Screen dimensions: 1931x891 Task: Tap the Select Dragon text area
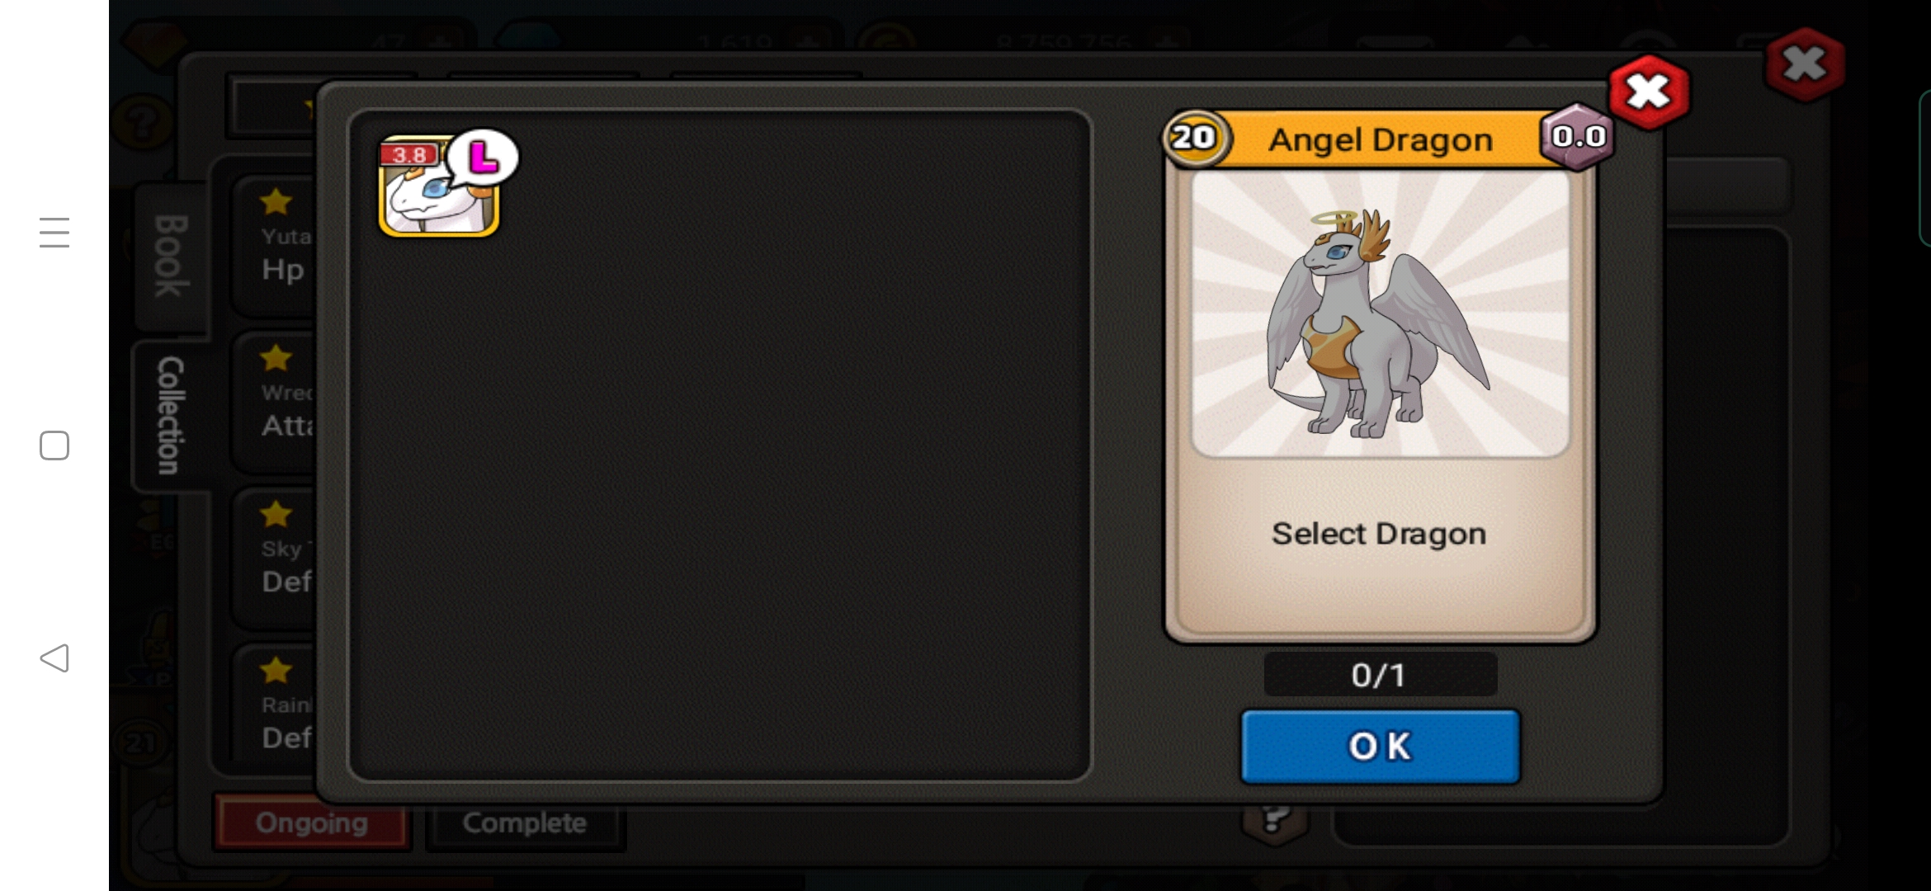click(x=1379, y=534)
